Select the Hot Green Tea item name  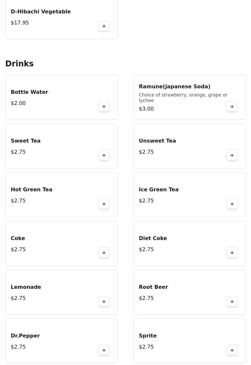point(32,189)
